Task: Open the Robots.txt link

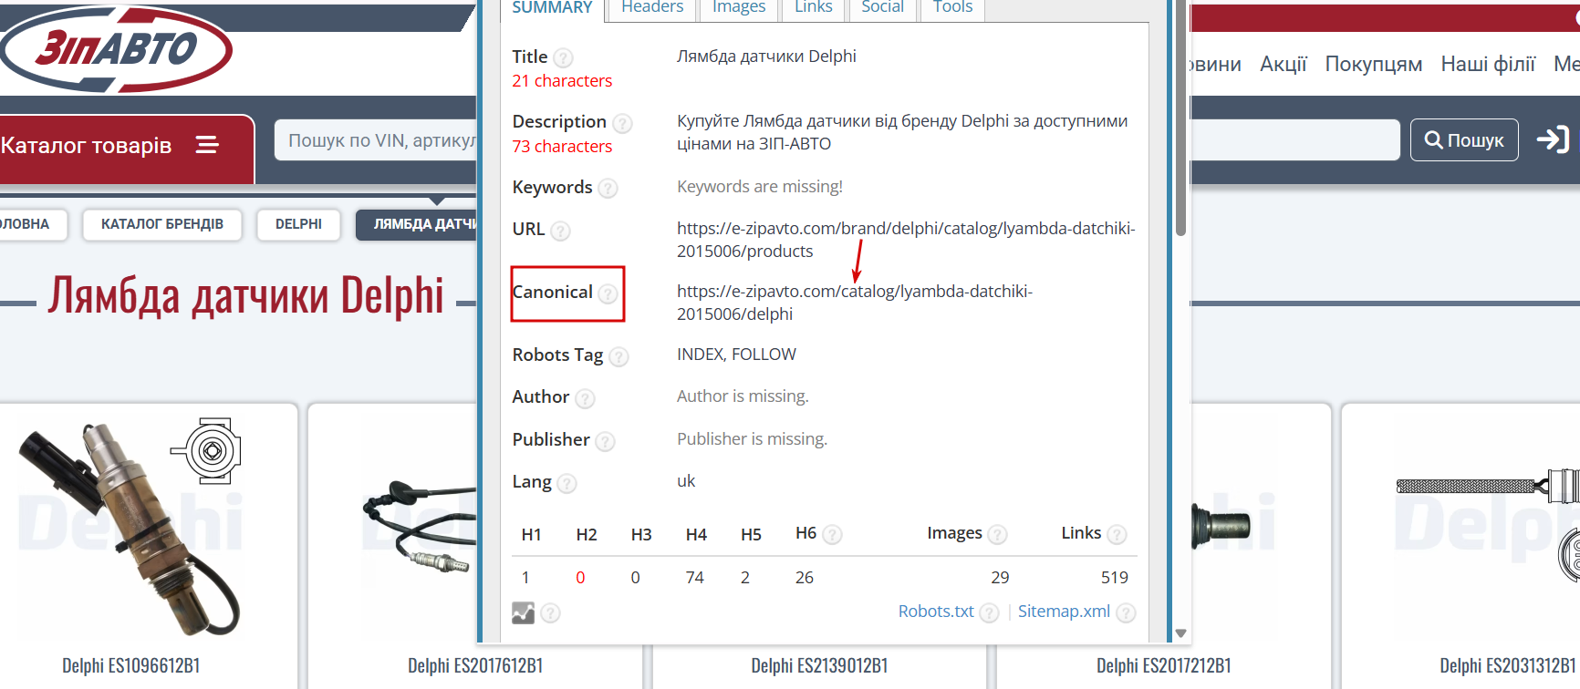Action: point(936,612)
